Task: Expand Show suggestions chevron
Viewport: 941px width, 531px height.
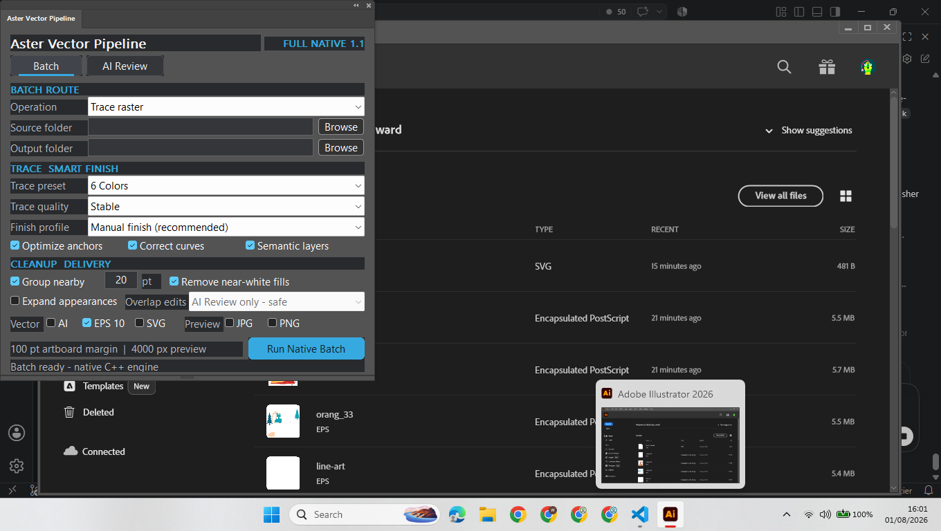Action: 769,131
